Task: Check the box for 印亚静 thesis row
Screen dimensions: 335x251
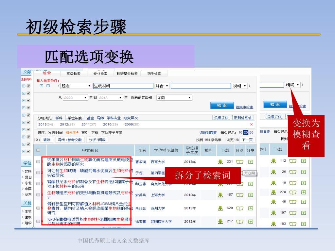Action: click(38, 184)
